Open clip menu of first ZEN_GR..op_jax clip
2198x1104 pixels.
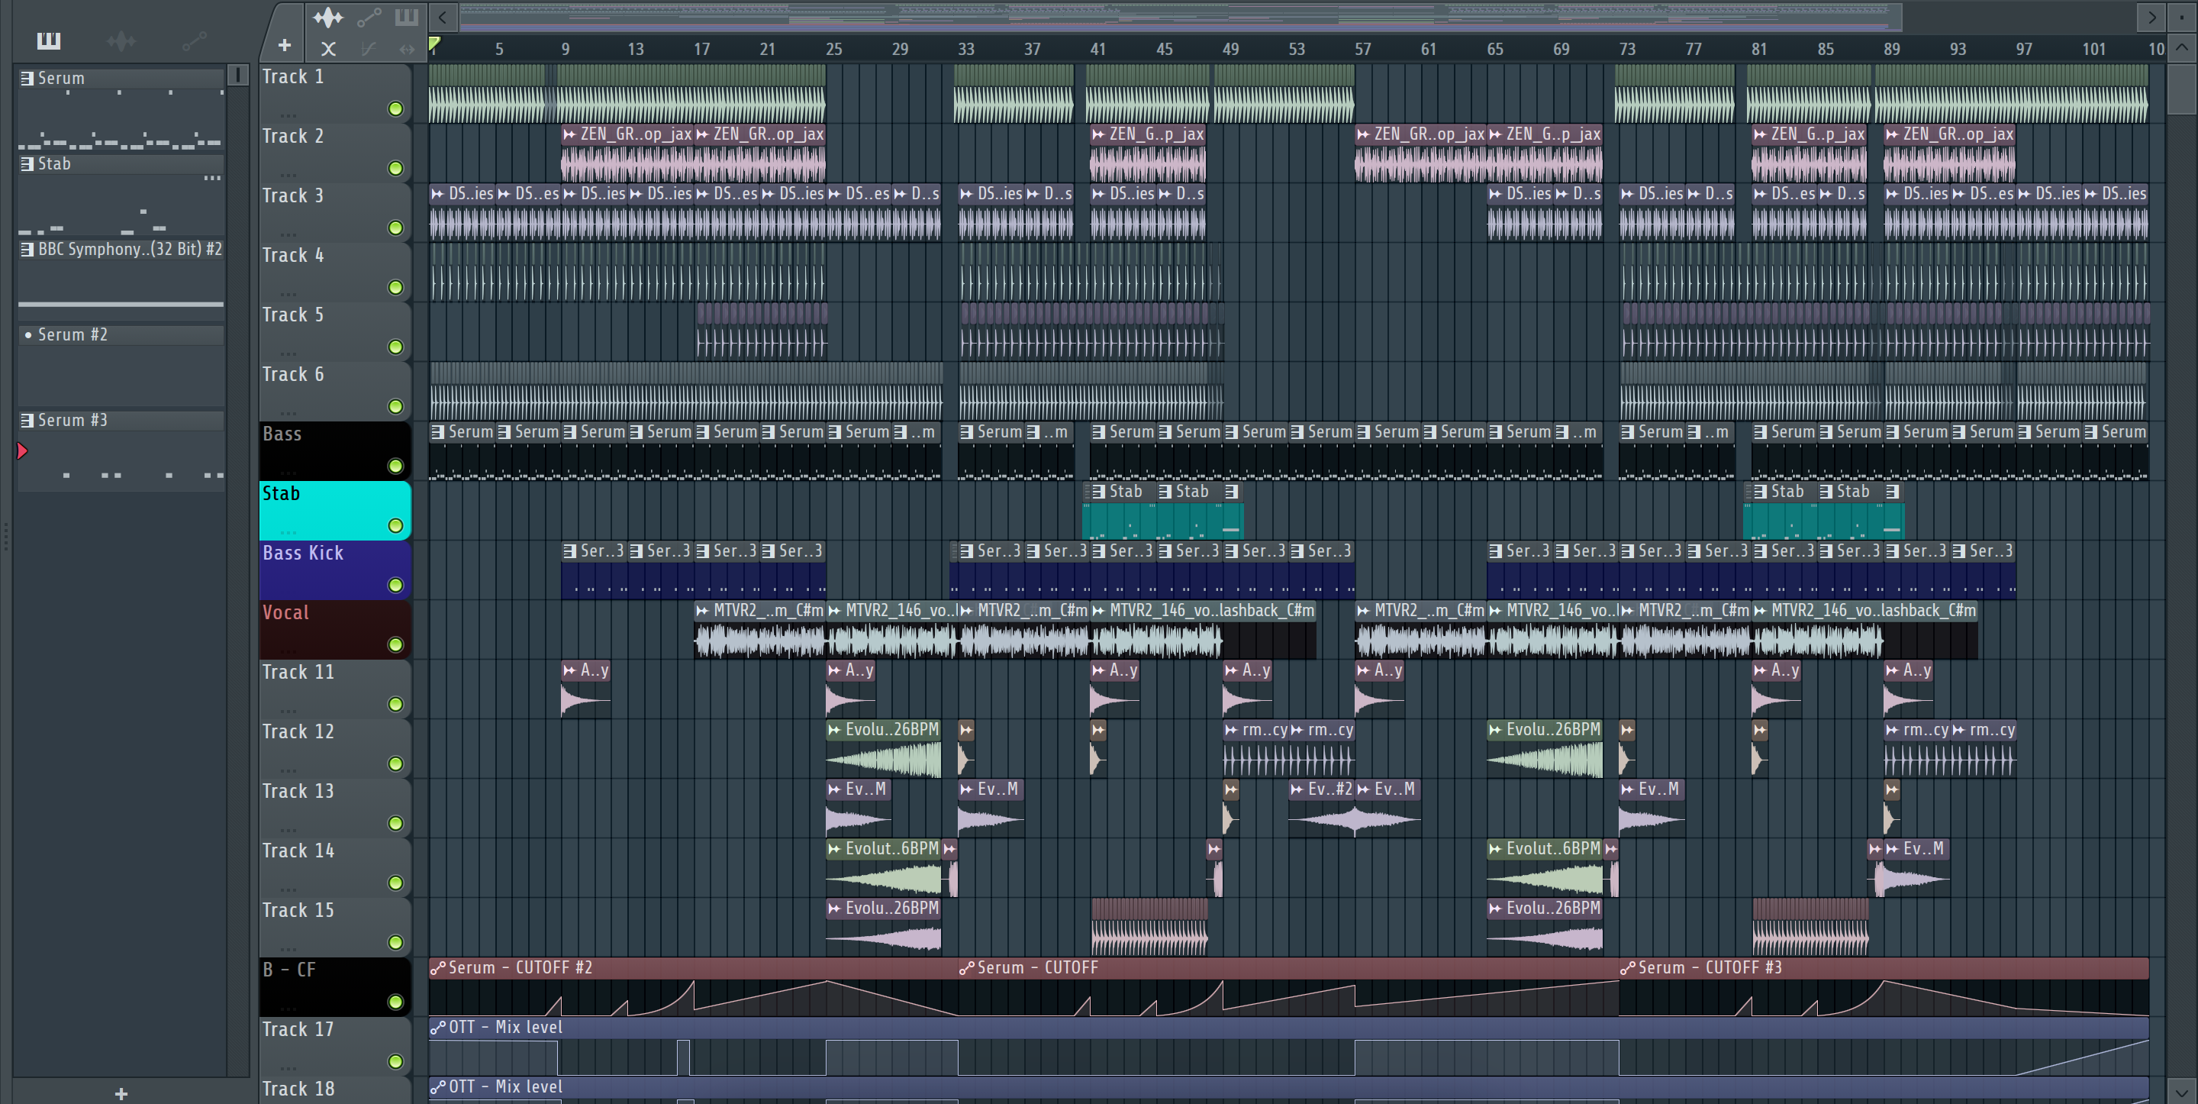coord(570,134)
